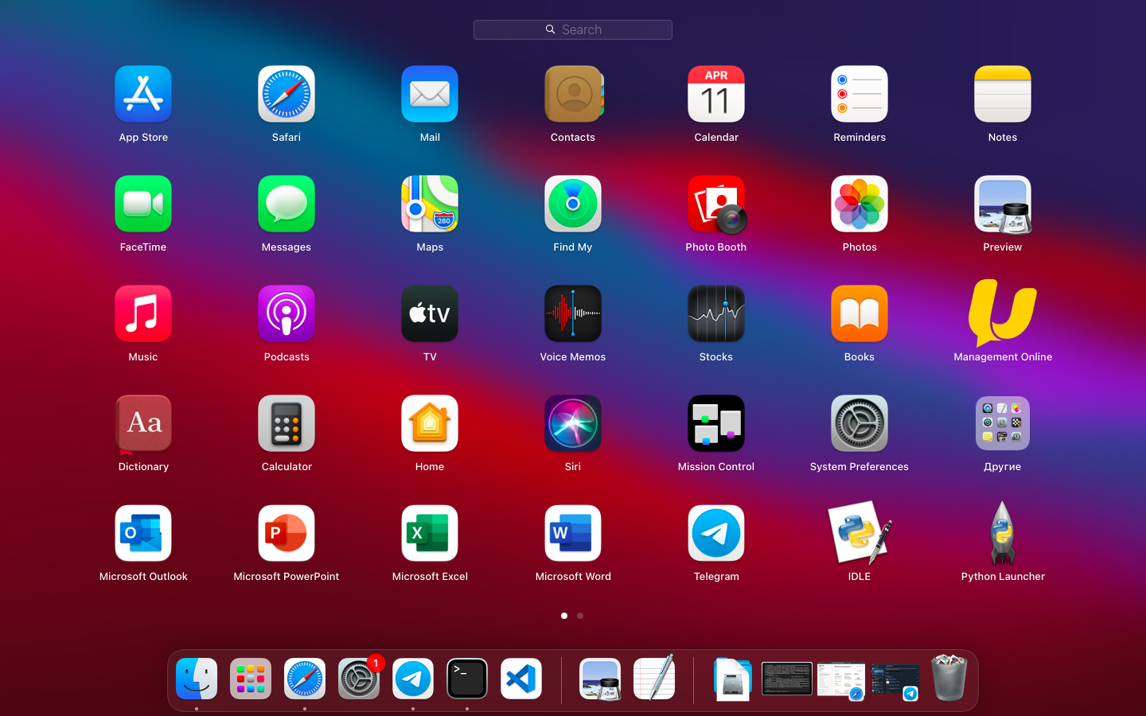This screenshot has height=716, width=1146.
Task: Launch Visual Studio Code from Dock
Action: (x=521, y=679)
